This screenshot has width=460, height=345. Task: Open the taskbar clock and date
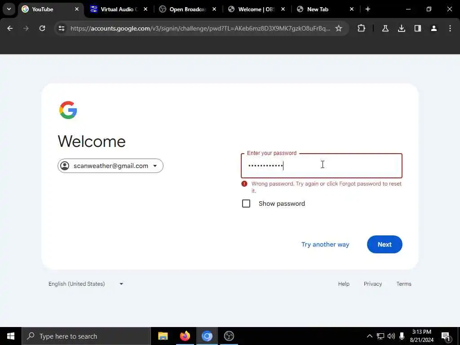click(x=421, y=336)
